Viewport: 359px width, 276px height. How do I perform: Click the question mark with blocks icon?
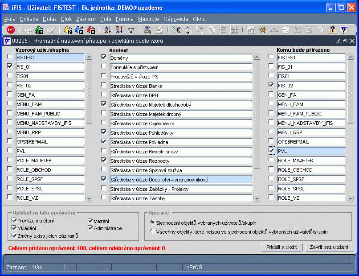(x=332, y=30)
